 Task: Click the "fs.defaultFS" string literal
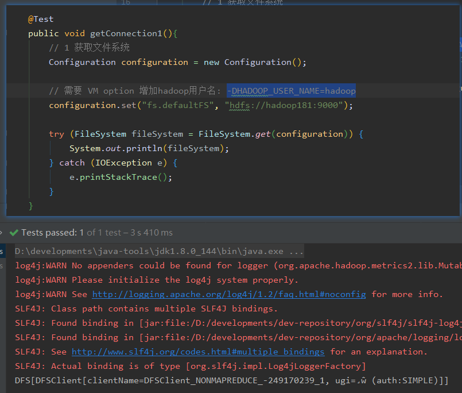(178, 105)
